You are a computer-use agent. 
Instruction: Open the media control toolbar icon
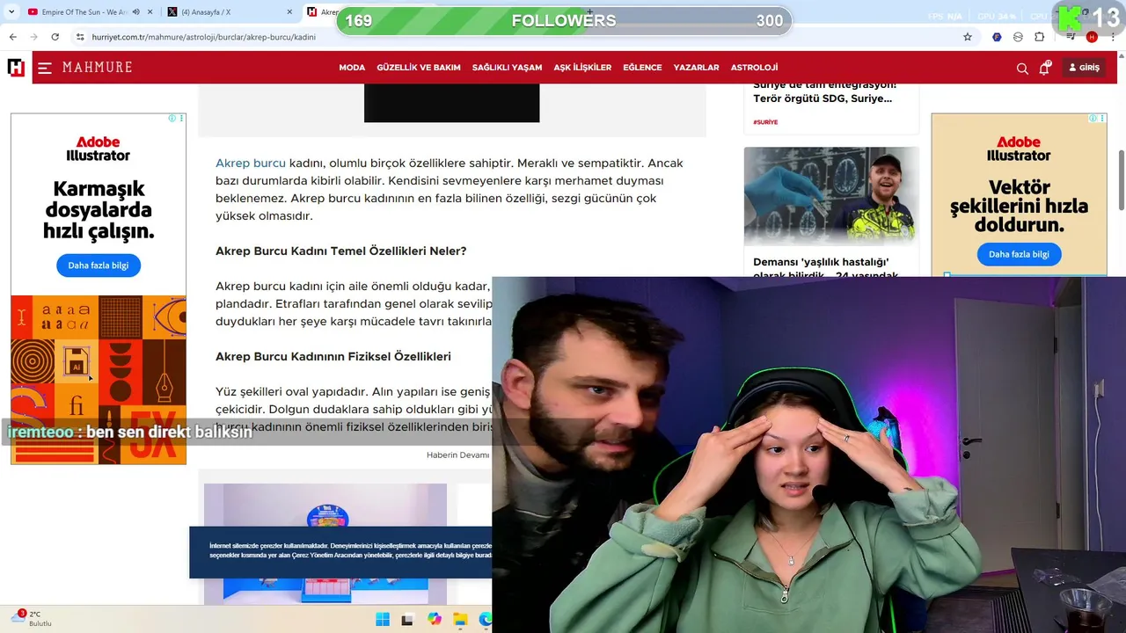(x=1071, y=37)
